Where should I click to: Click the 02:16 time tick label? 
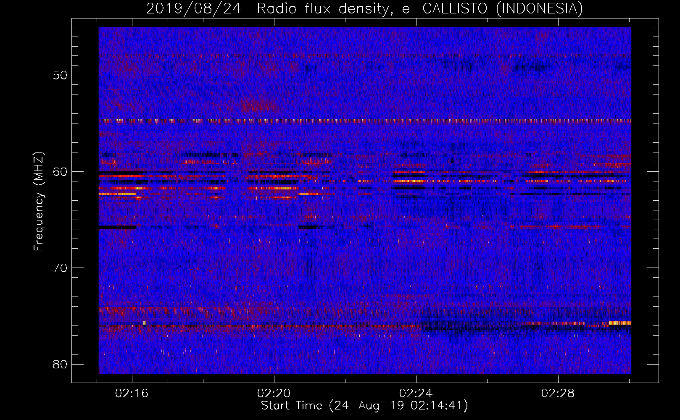click(x=132, y=394)
